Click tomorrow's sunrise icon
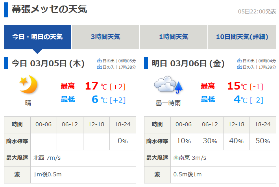 tap(239, 61)
